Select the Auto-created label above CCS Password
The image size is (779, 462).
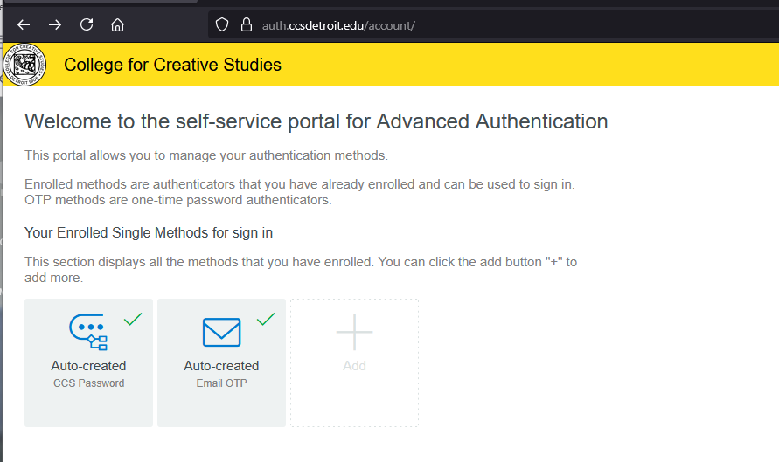[88, 366]
